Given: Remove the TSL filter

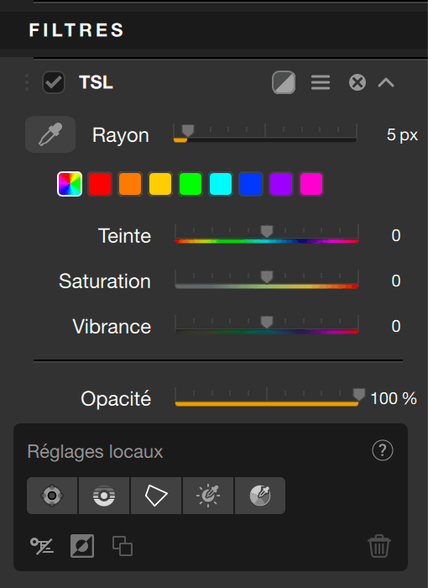Looking at the screenshot, I should 358,82.
